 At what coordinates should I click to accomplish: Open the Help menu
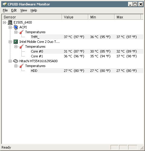[x=34, y=10]
